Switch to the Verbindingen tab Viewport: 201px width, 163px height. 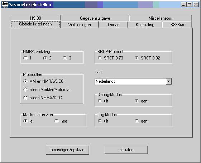[80, 25]
